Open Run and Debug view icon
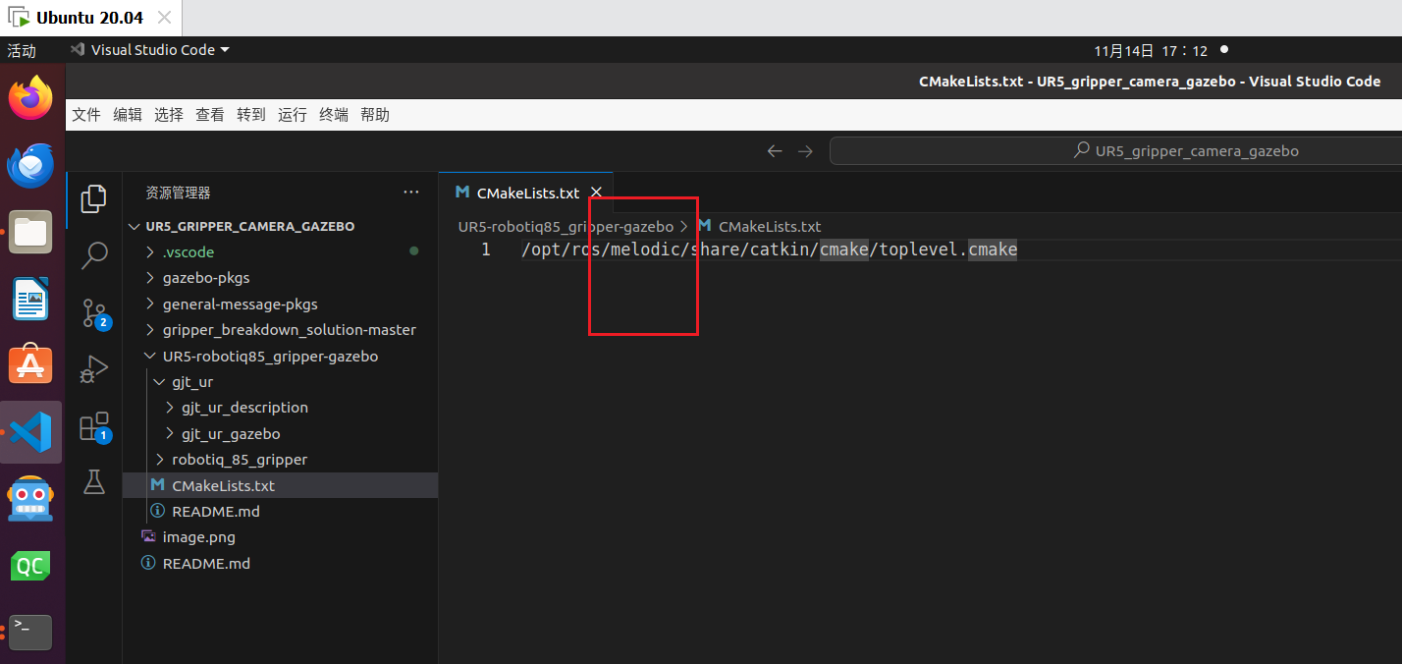Image resolution: width=1402 pixels, height=664 pixels. tap(93, 368)
